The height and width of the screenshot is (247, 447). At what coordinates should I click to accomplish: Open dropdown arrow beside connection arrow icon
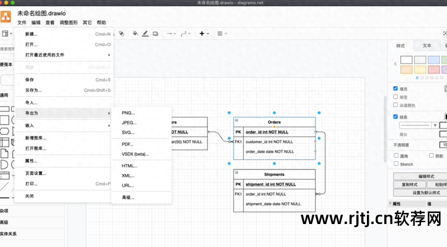(x=175, y=34)
